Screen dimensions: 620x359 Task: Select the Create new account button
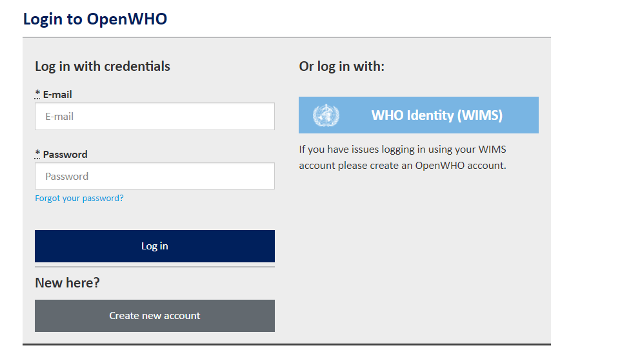click(x=155, y=316)
